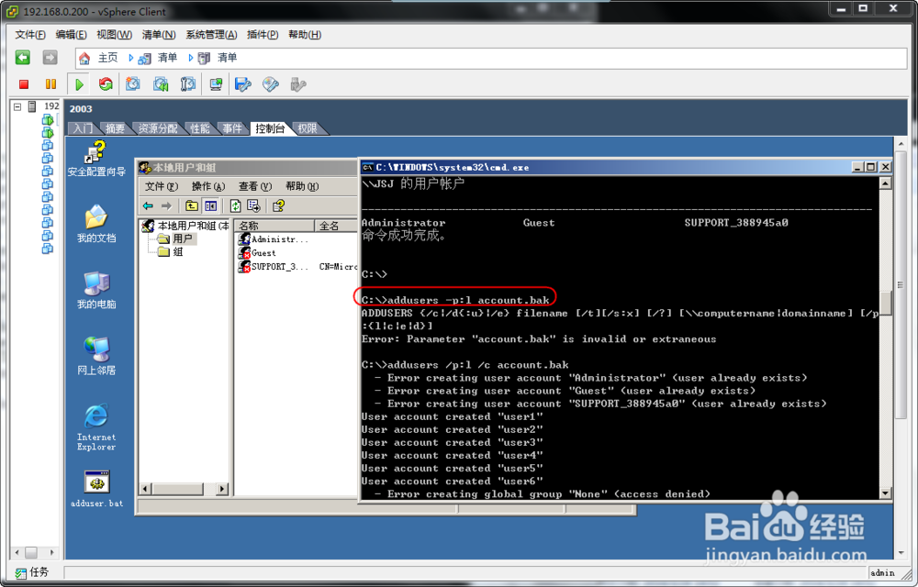Select Administr... user entry
918x587 pixels.
(x=273, y=239)
